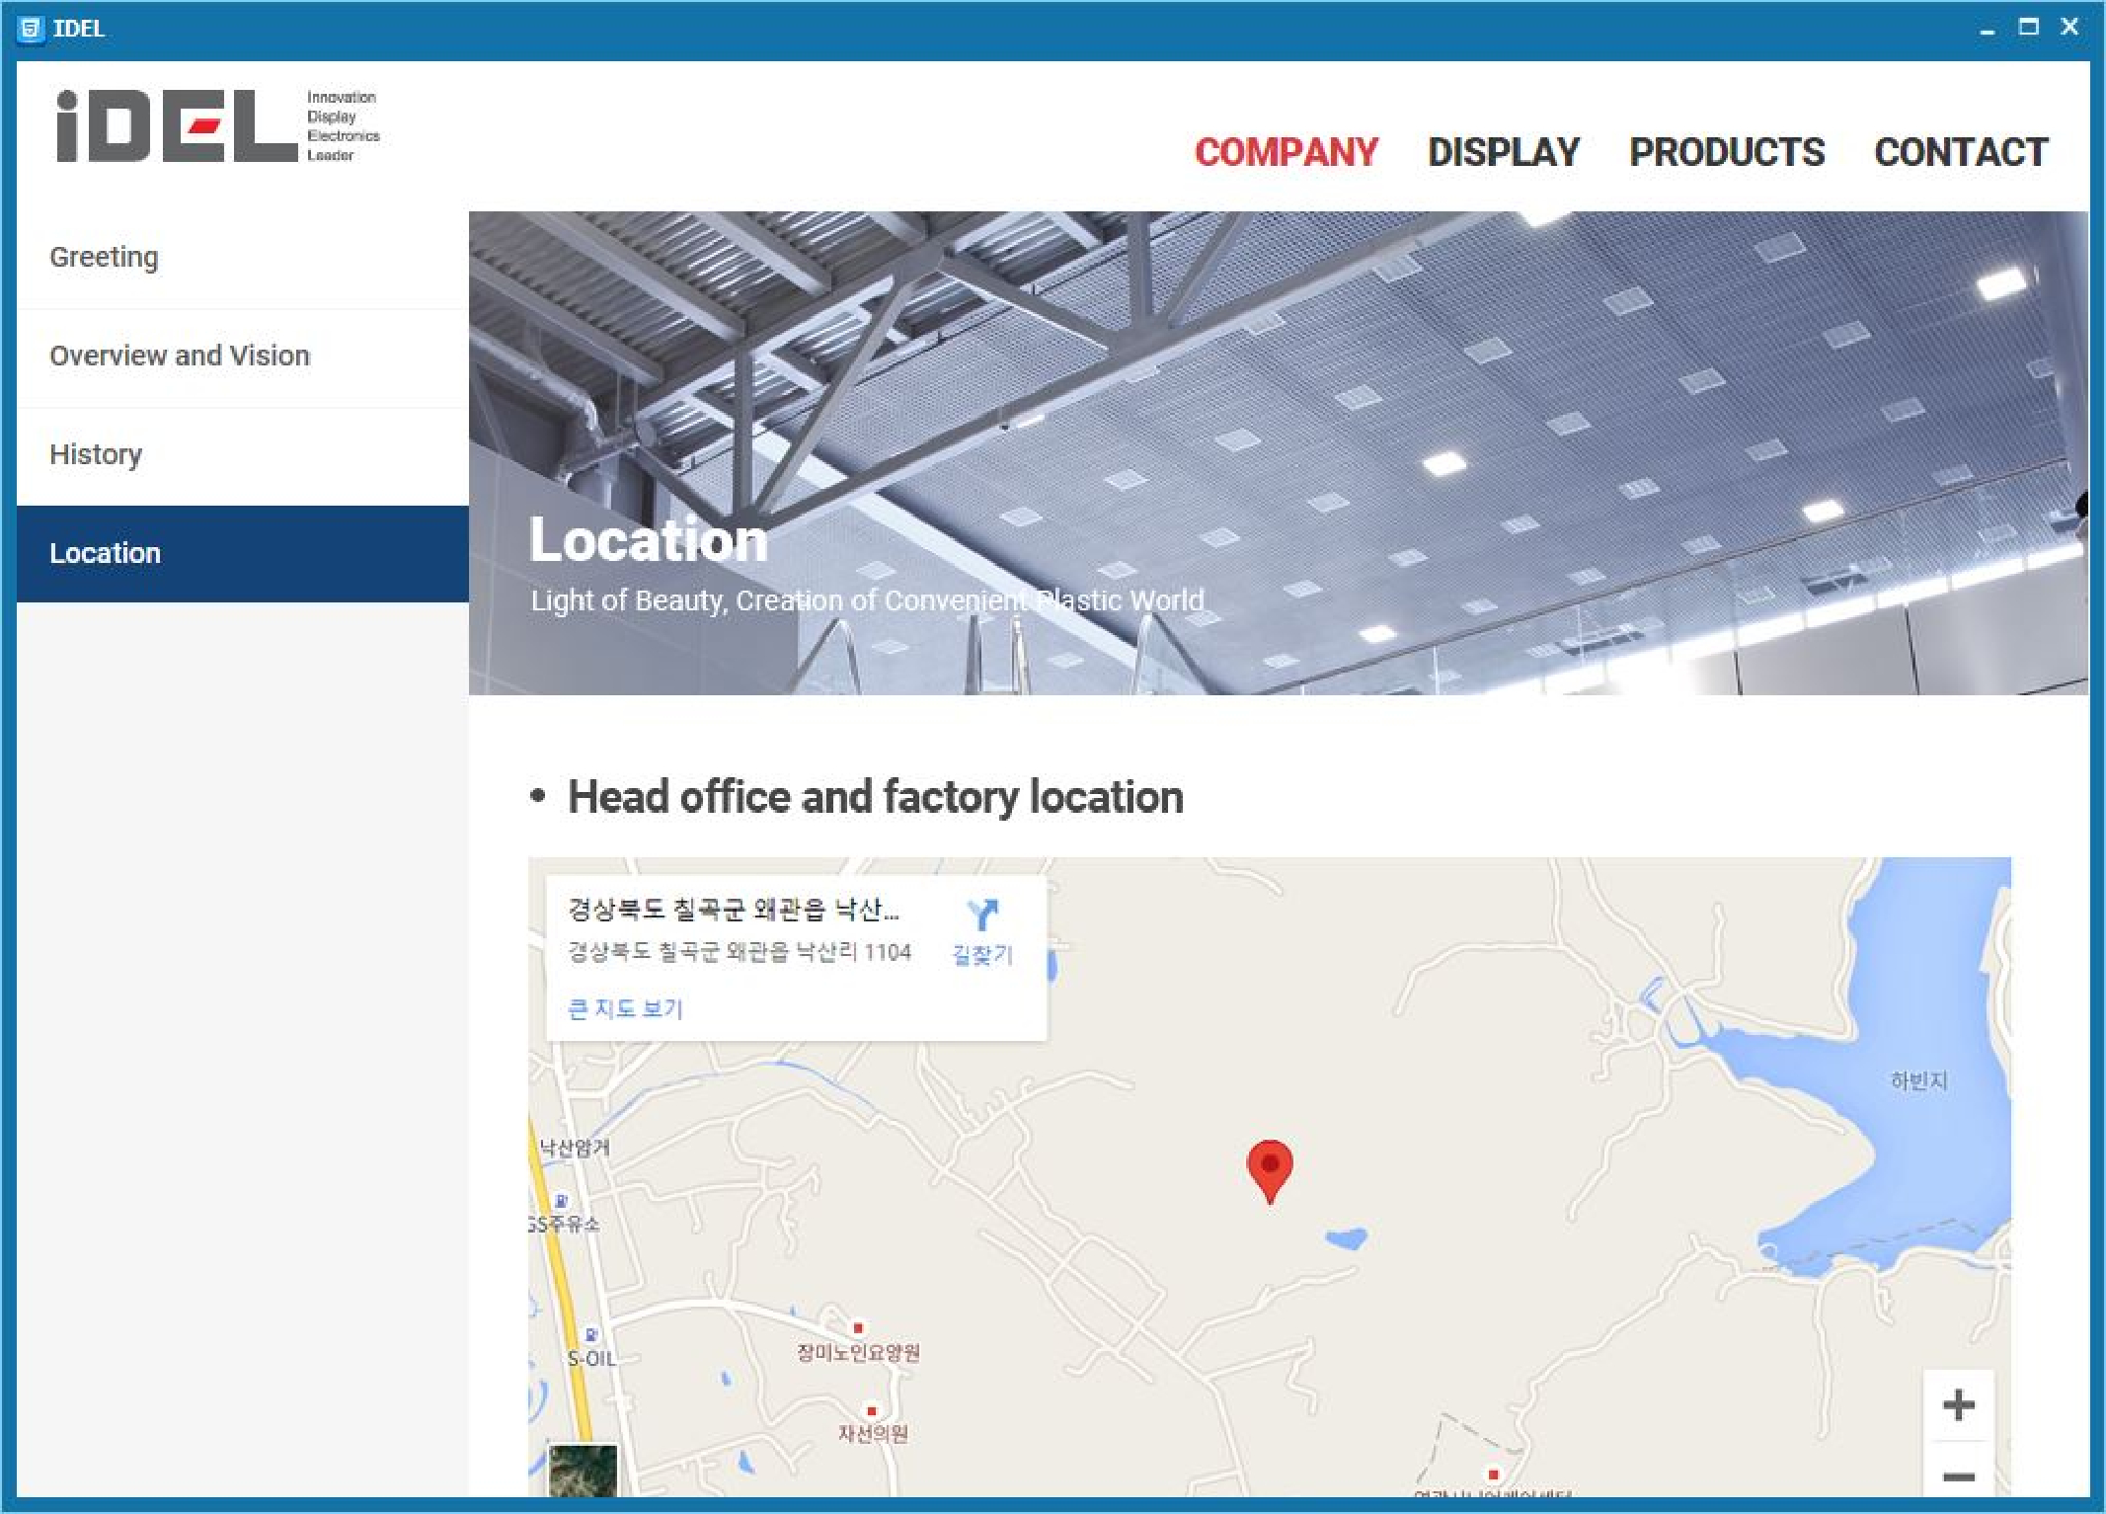This screenshot has width=2106, height=1514.
Task: Open the COMPANY menu
Action: point(1286,152)
